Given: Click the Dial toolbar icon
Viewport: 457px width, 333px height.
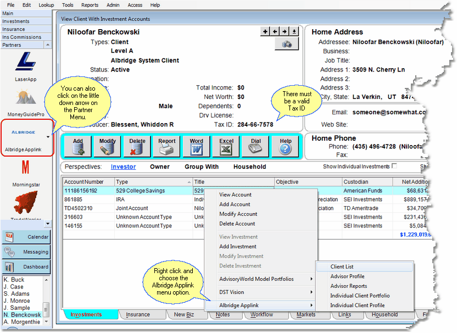Looking at the screenshot, I should tap(255, 146).
